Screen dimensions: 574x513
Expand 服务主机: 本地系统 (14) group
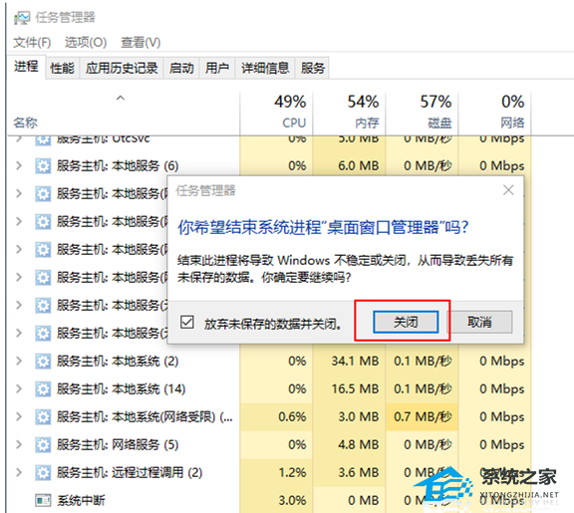19,388
